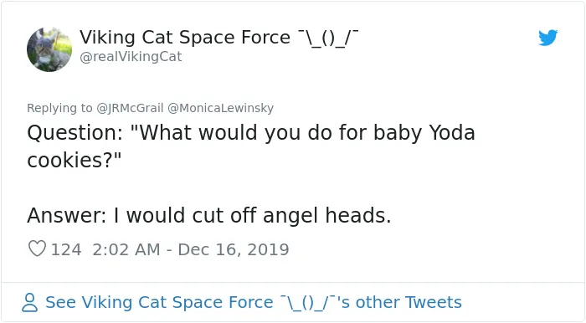
Task: Open the Viking Cat profile avatar
Action: click(x=49, y=49)
